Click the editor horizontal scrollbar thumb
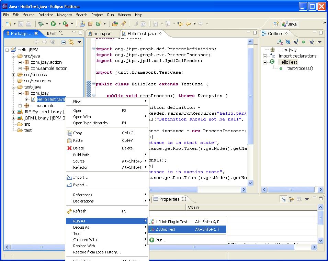The height and width of the screenshot is (261, 328). pos(173,190)
